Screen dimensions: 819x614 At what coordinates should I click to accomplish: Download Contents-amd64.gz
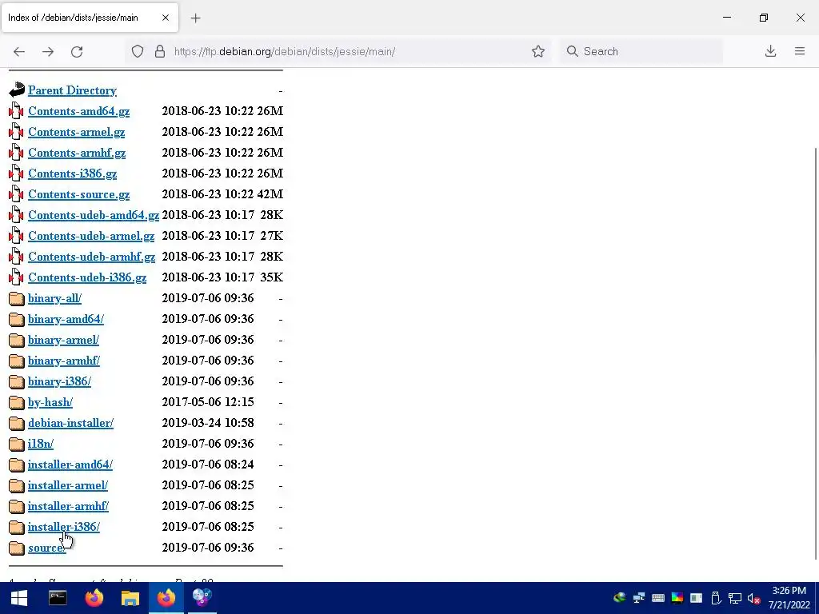point(79,111)
